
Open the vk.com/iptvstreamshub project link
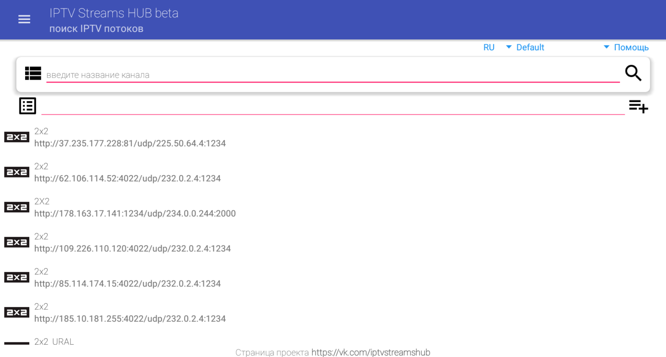(371, 352)
